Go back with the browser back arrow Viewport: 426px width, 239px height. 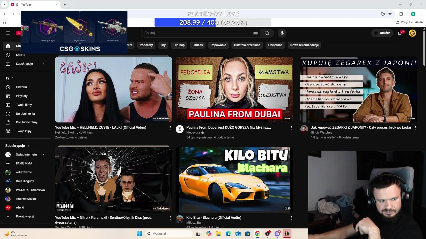coord(5,14)
